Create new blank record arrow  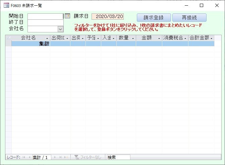pos(66,157)
